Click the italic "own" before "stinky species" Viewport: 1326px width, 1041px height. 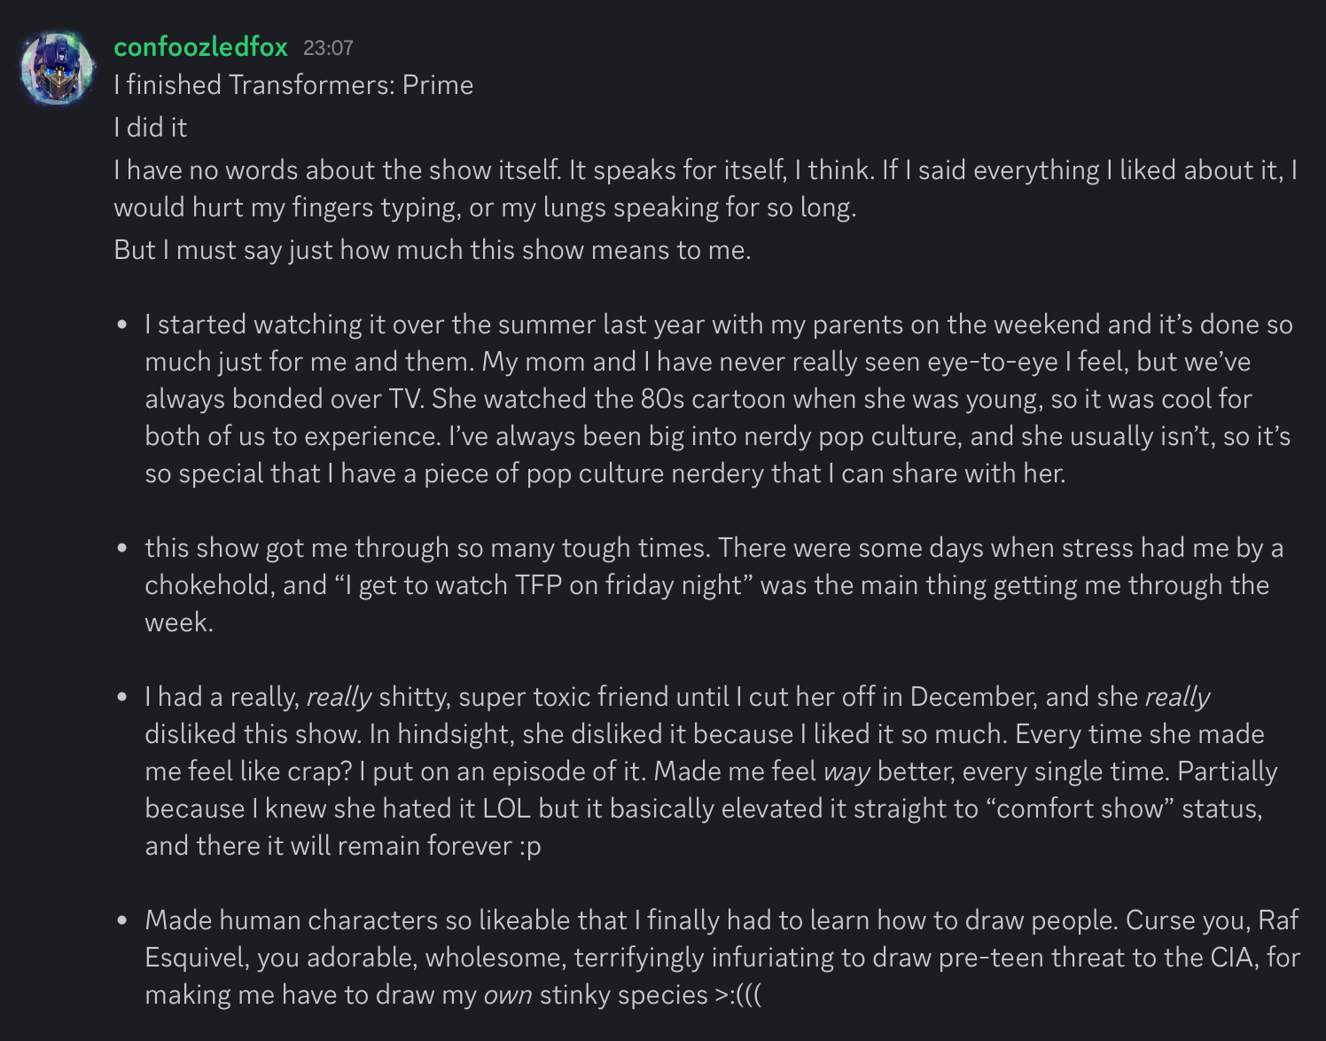pyautogui.click(x=508, y=995)
